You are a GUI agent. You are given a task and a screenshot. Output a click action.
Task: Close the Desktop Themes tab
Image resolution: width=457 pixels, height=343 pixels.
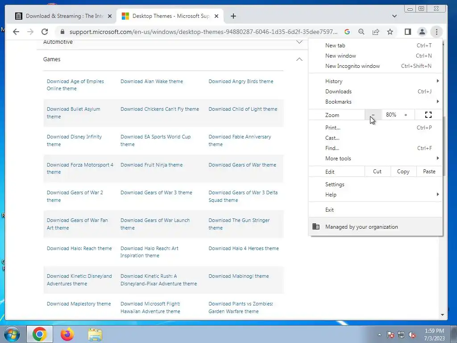pos(216,16)
